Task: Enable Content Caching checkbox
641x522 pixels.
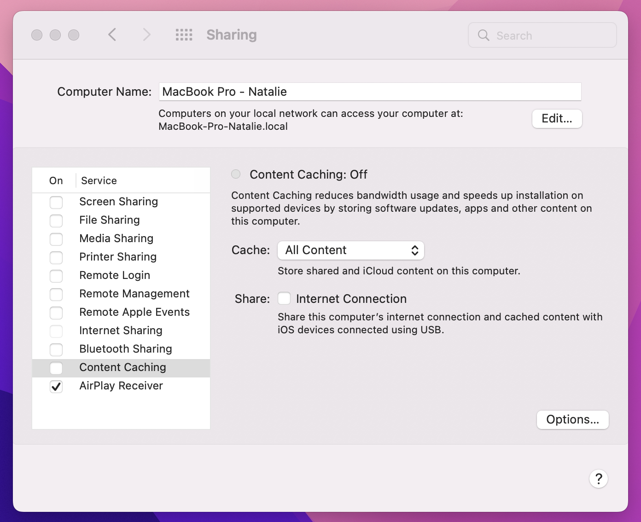Action: pyautogui.click(x=56, y=368)
